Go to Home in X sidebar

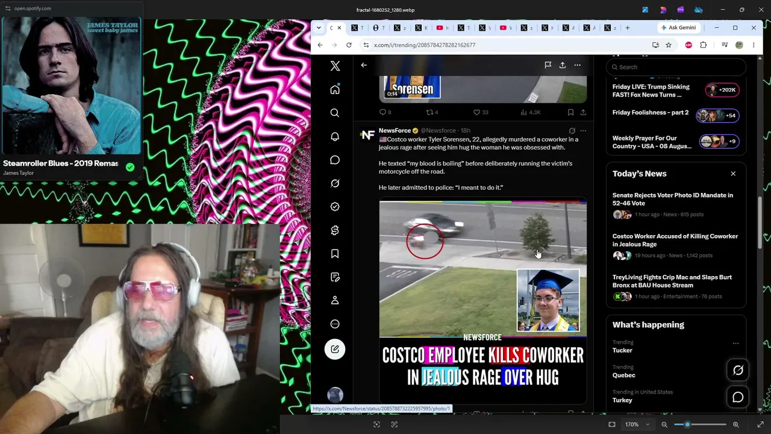[335, 90]
